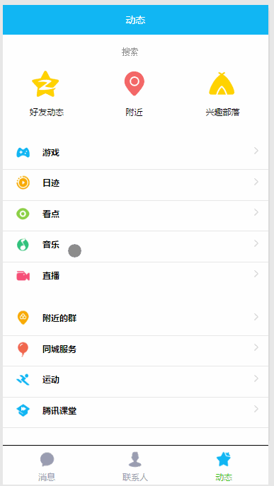Expand the 看点 row chevron arrow
This screenshot has width=274, height=486.
tap(256, 212)
